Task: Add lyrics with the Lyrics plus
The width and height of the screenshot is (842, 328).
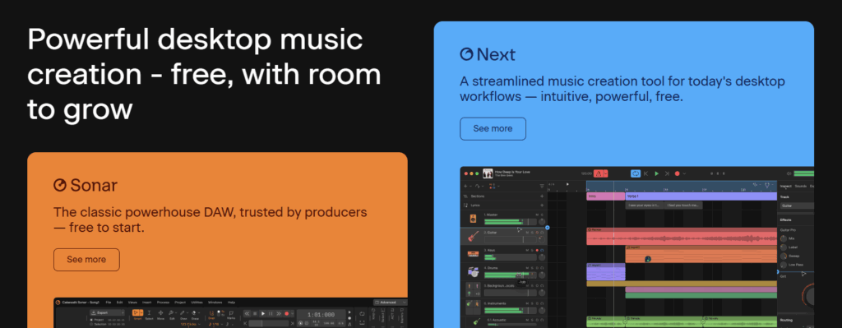Action: click(542, 205)
